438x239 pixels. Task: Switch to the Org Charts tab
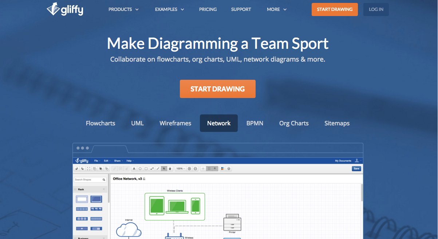pos(294,123)
